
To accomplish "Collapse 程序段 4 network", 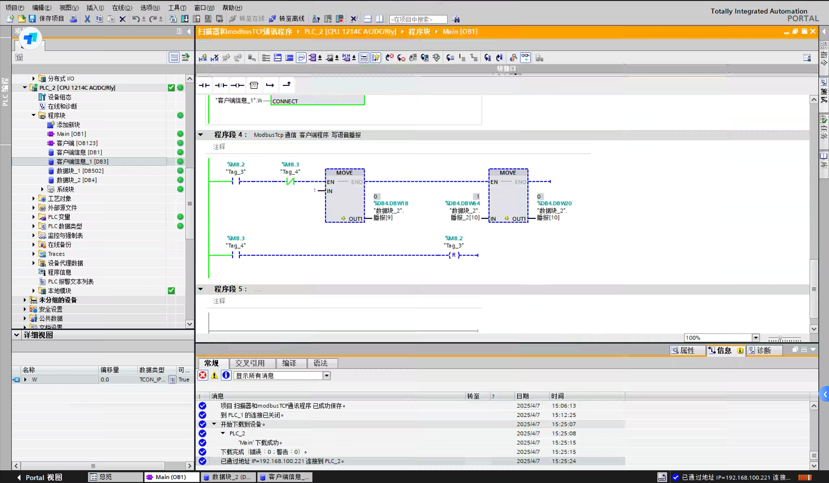I will (200, 135).
